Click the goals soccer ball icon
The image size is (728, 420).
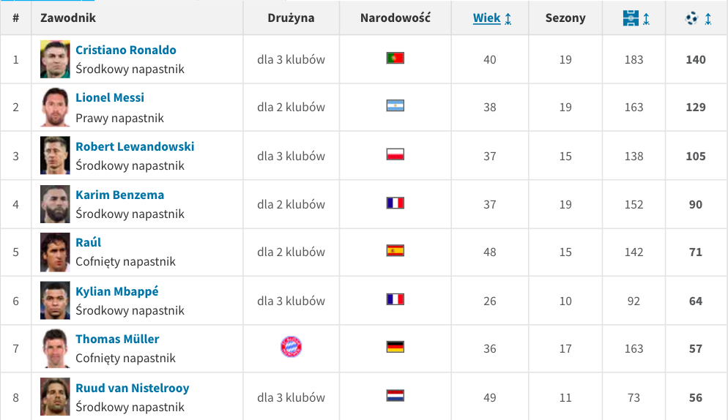point(692,18)
